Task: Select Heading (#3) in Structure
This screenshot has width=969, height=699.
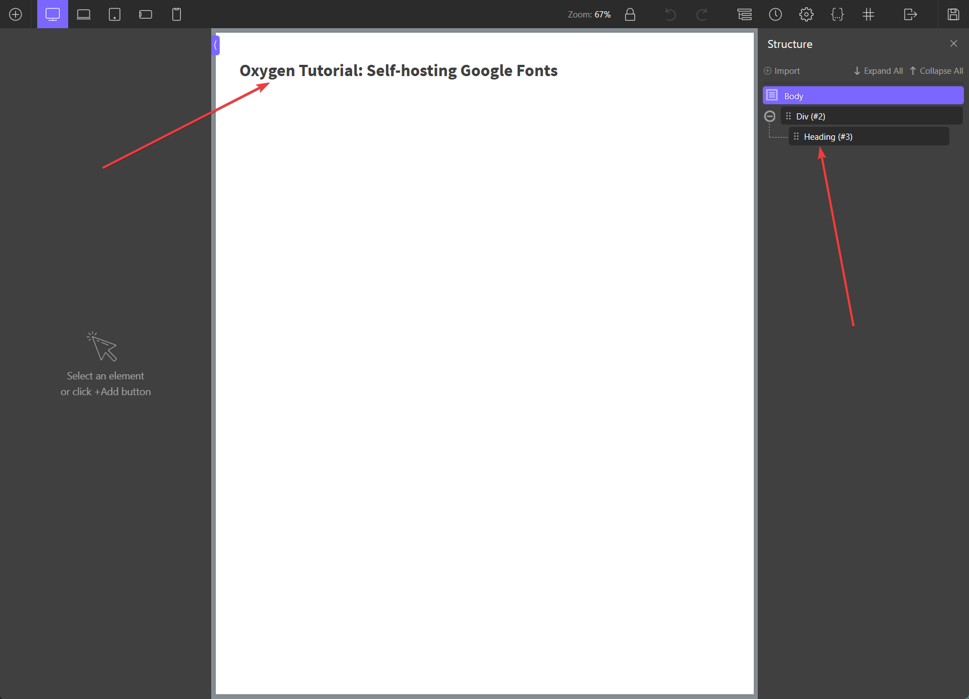Action: point(869,136)
